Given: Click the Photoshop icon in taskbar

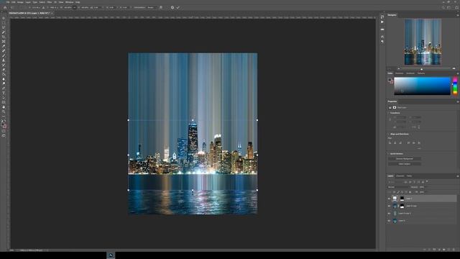Looking at the screenshot, I should point(111,255).
